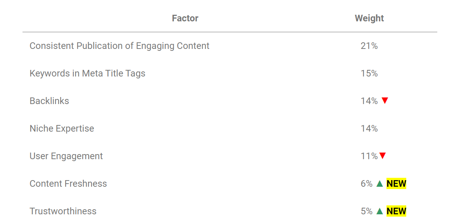Click the 14% weight for Niche Expertise

pyautogui.click(x=369, y=128)
